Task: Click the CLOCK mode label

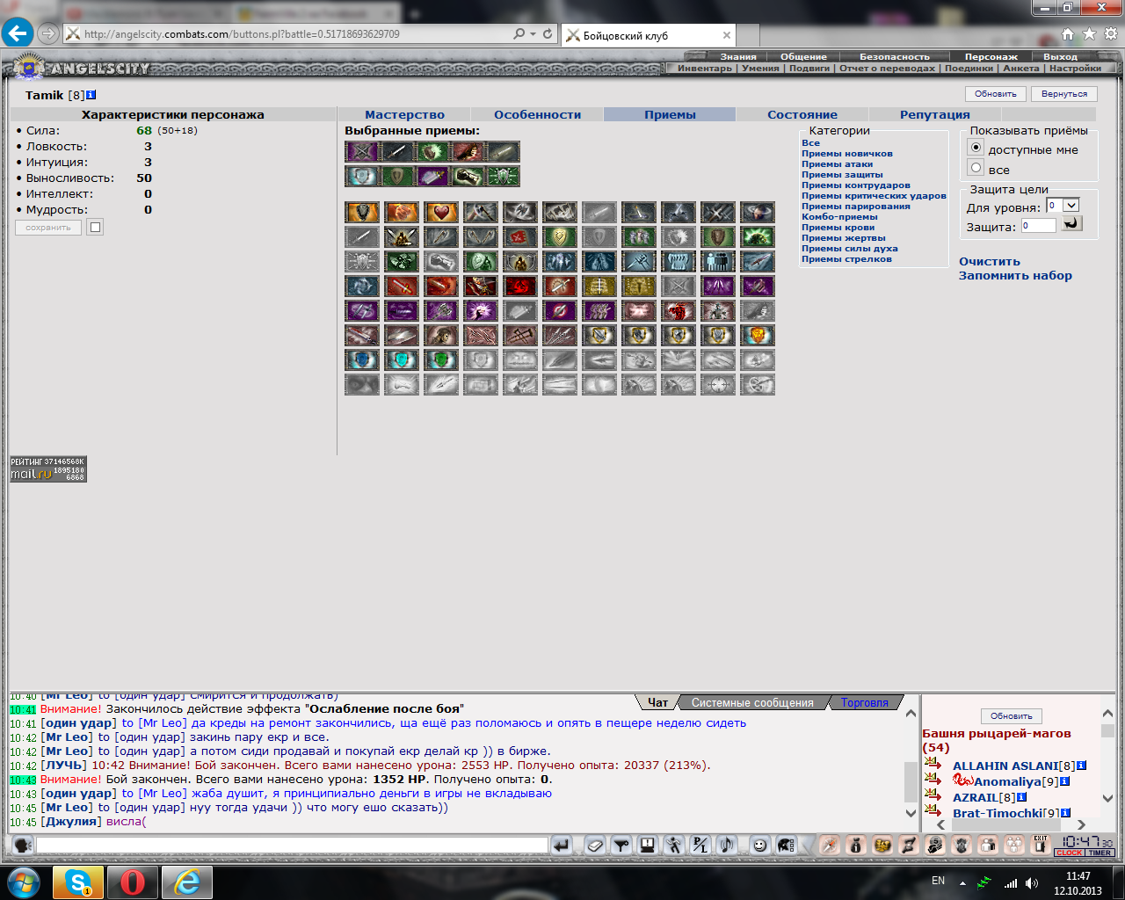Action: 1070,853
